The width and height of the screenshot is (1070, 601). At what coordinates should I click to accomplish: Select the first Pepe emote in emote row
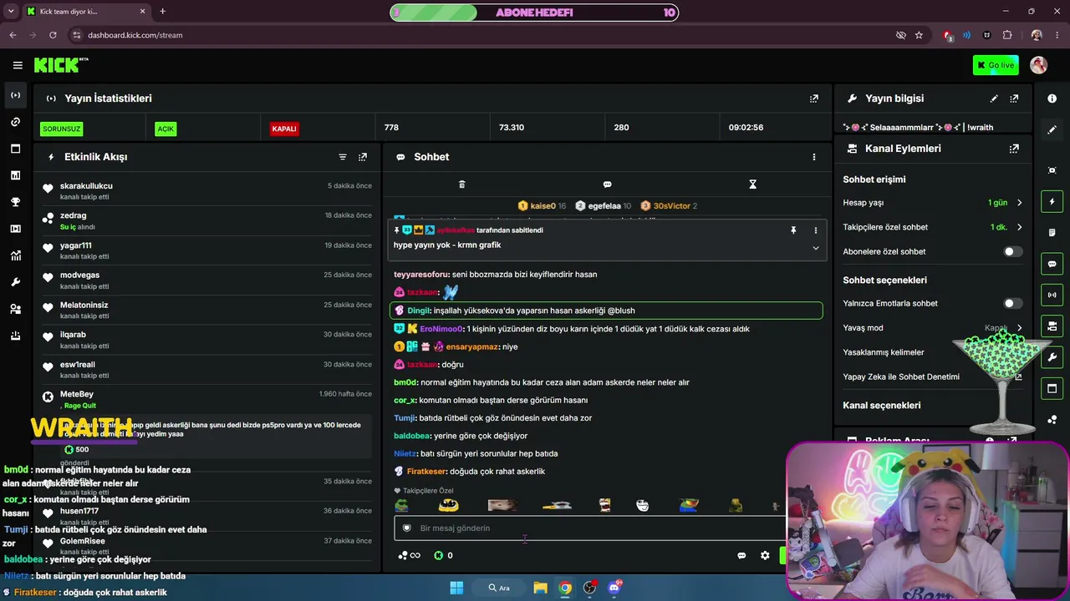(x=402, y=505)
